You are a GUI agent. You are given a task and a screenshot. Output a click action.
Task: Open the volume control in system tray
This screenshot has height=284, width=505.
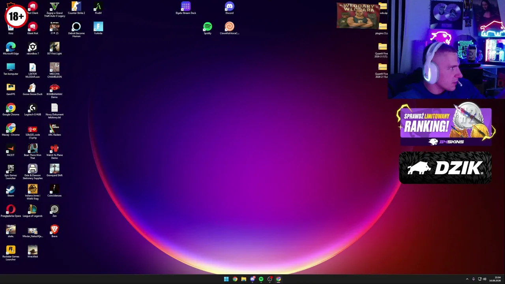coord(484,279)
